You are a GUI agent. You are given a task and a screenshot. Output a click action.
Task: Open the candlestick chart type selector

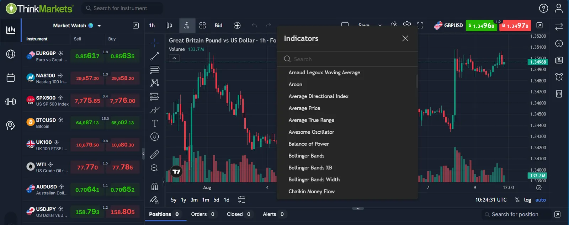point(169,26)
